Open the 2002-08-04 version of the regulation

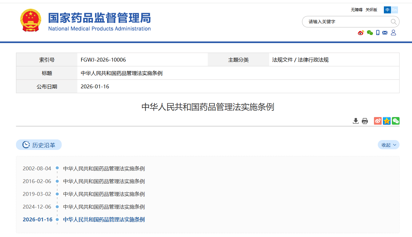104,168
